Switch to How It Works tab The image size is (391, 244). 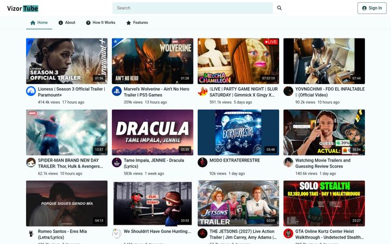tap(101, 23)
